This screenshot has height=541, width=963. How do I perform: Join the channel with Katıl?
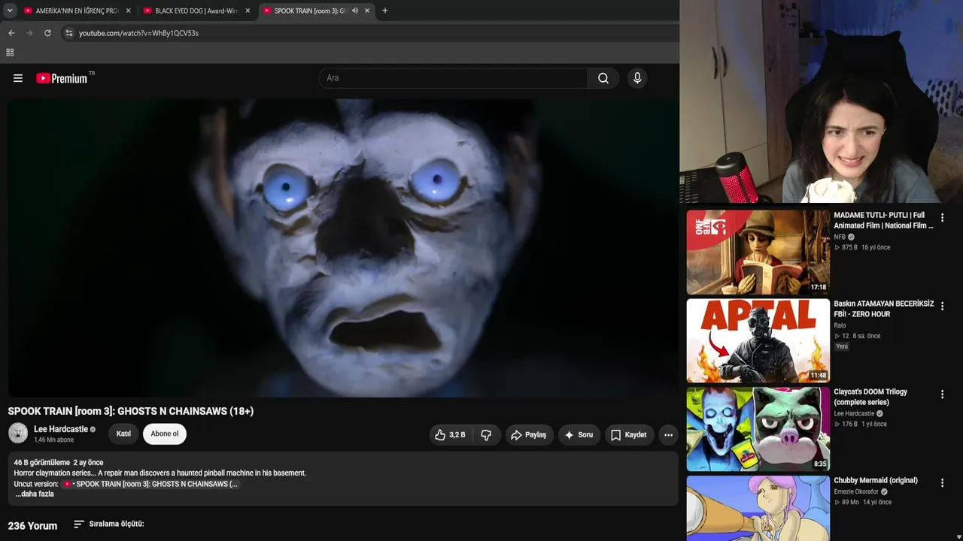pos(123,434)
